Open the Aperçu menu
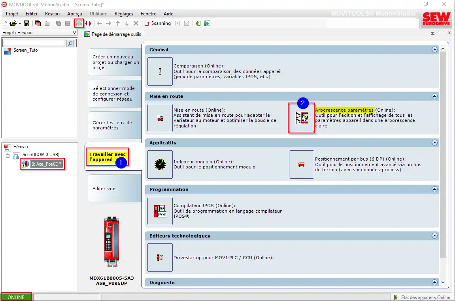455x301 pixels. point(75,14)
